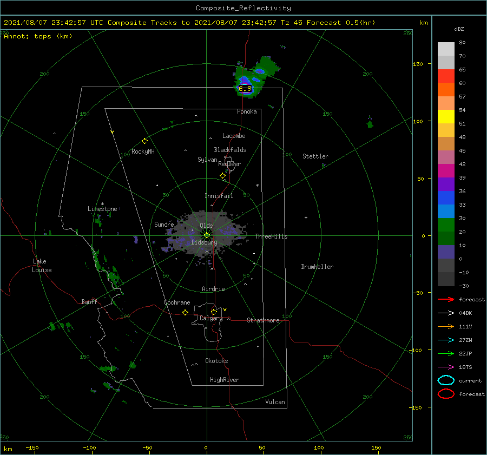Click the Limestone label
Viewport: 487px width, 455px height.
[x=102, y=209]
